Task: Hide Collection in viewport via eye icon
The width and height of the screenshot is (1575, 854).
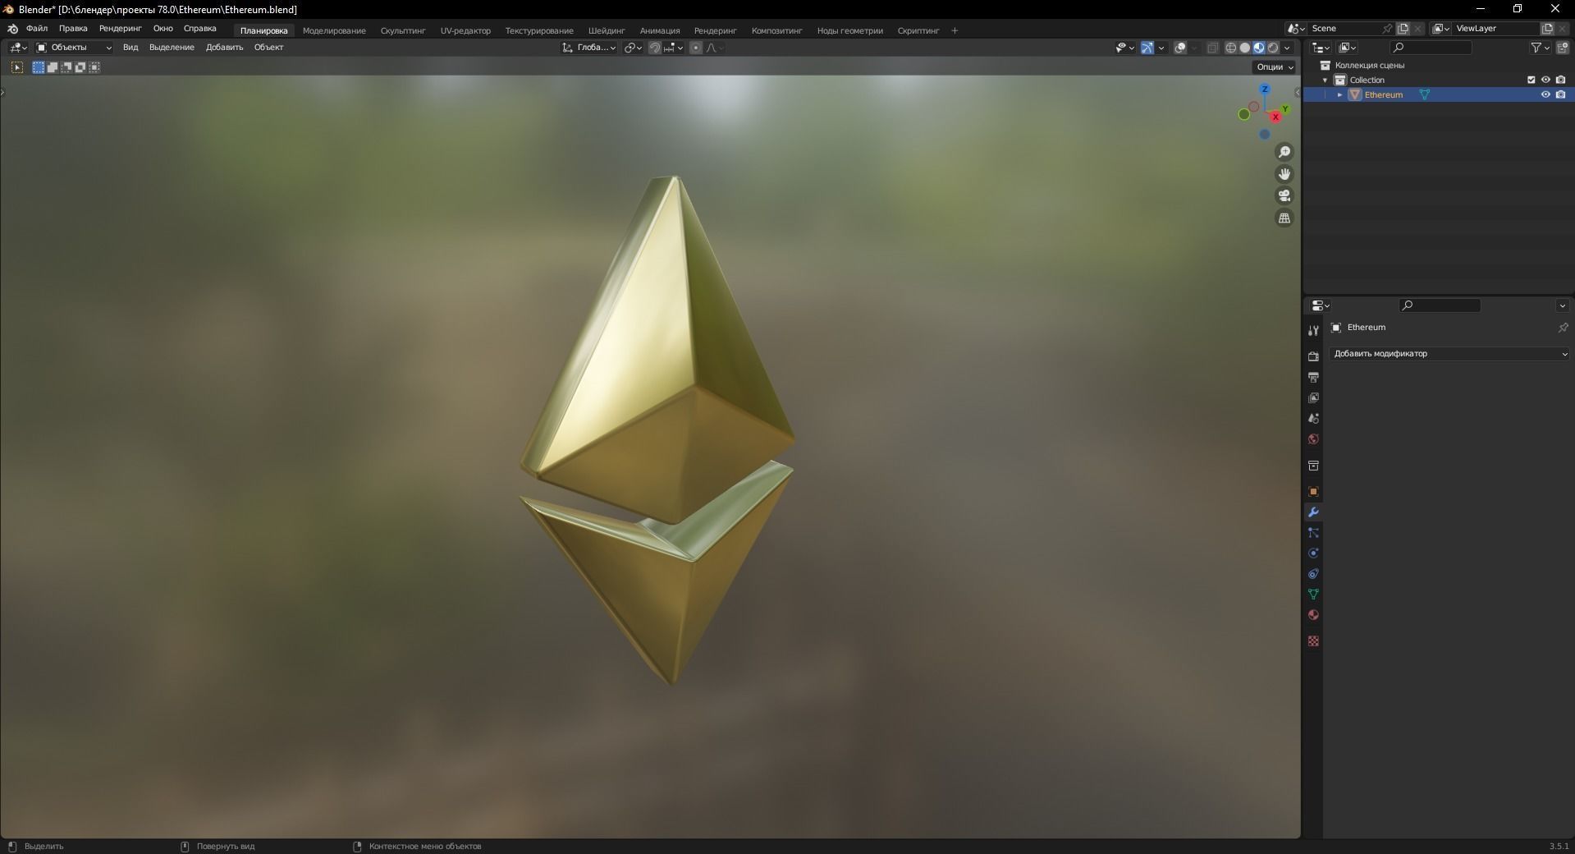Action: (x=1545, y=80)
